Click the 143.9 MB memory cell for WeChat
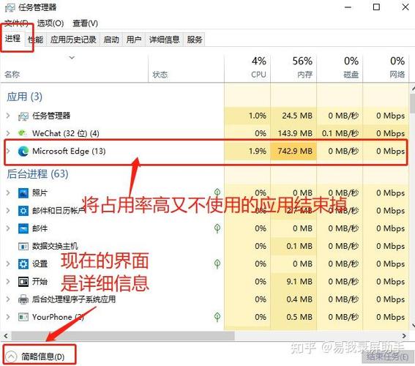The width and height of the screenshot is (415, 366). (x=294, y=133)
